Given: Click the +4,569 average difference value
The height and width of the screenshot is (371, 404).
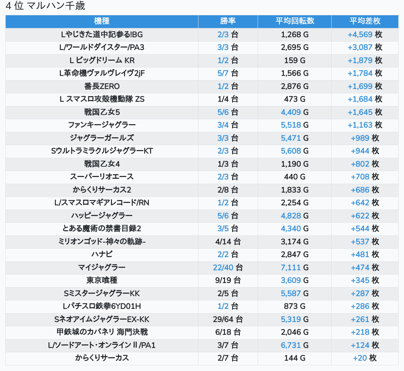Looking at the screenshot, I should click(360, 34).
